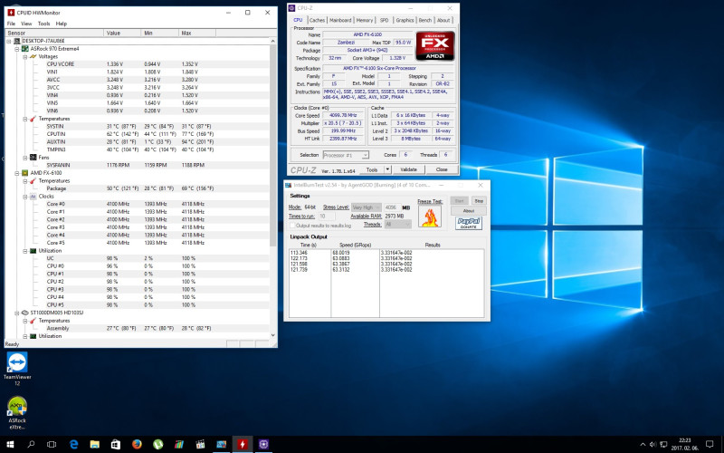Open the Action Center notification icon
The image size is (724, 453).
coord(710,445)
